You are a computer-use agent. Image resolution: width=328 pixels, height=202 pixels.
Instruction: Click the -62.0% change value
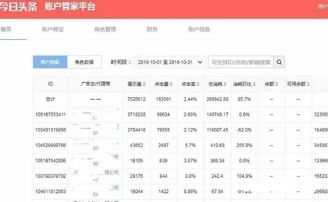[x=244, y=130]
